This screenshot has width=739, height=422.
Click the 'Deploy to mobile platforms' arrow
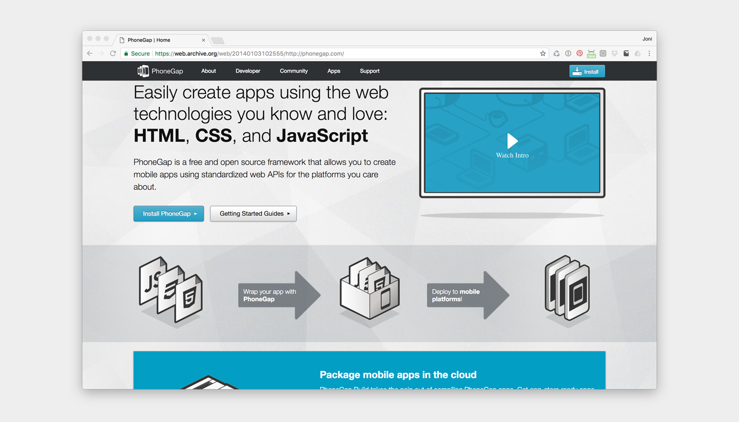click(x=468, y=295)
